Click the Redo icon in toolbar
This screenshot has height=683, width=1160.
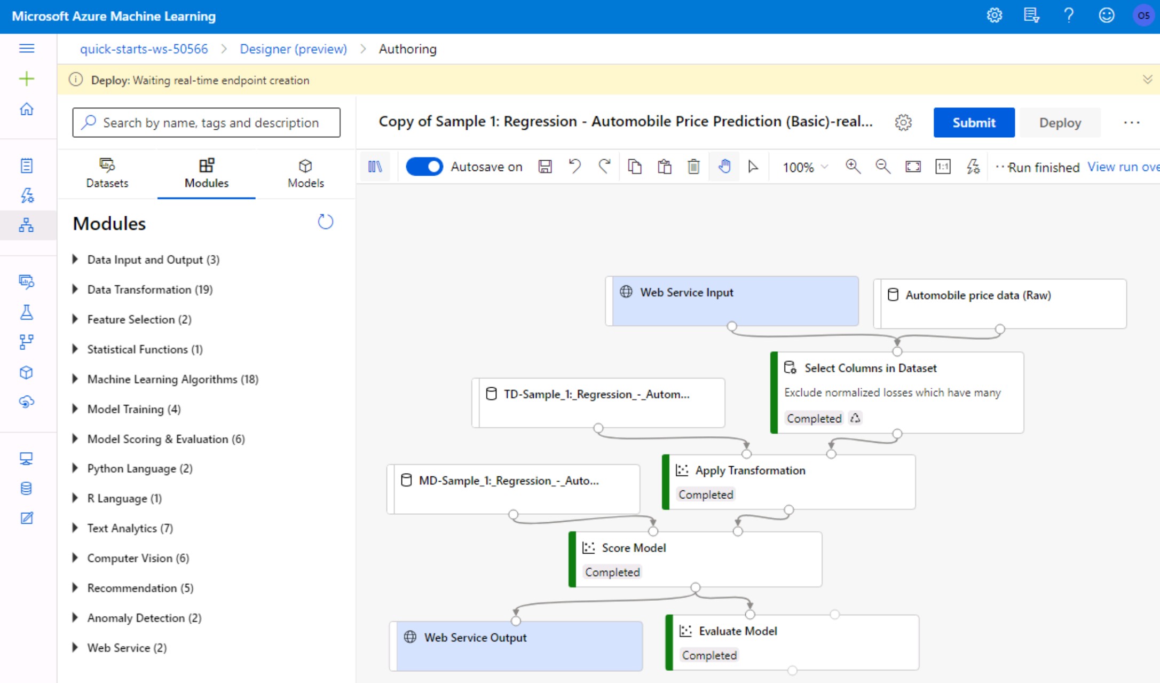pos(604,167)
